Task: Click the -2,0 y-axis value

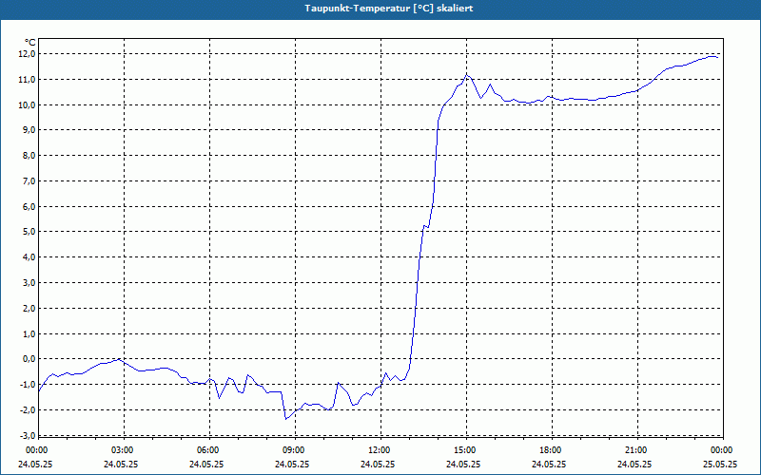Action: 28,410
